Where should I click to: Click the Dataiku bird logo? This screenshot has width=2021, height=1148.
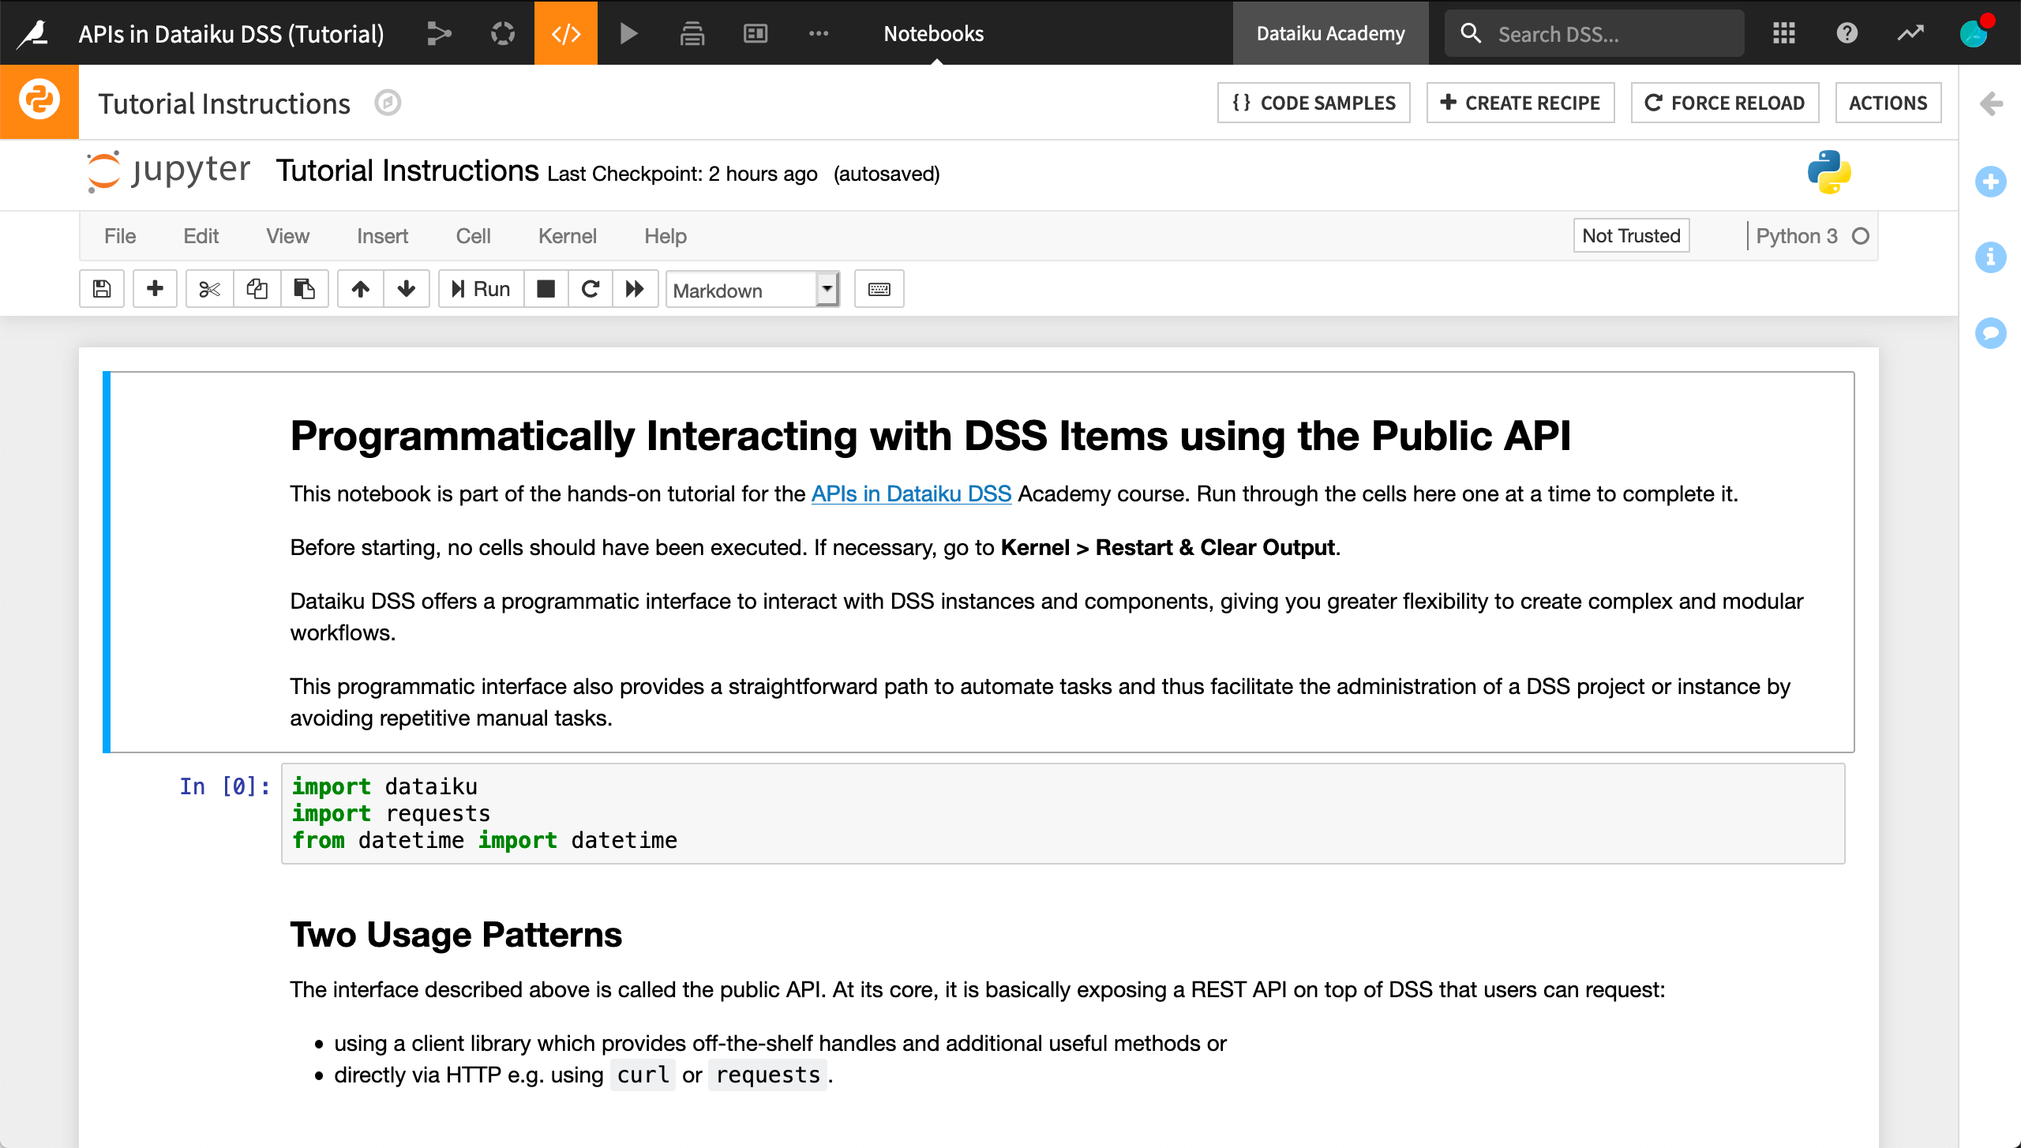[33, 33]
